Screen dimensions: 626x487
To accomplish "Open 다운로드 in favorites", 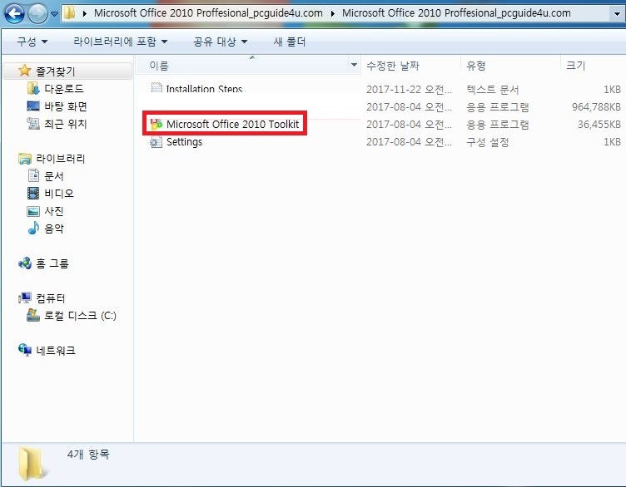I will pos(64,88).
